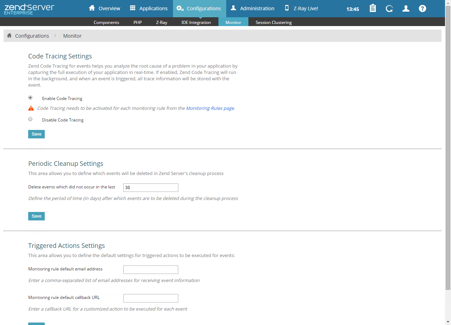The height and width of the screenshot is (325, 451).
Task: Click the Zend Server Enterprise logo
Action: 29,9
